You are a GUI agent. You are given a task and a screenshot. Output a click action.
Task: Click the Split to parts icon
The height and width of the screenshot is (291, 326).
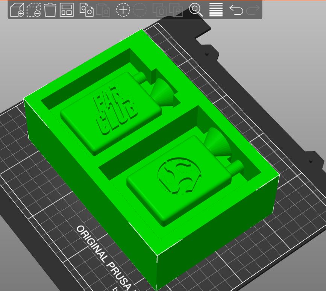pyautogui.click(x=176, y=10)
